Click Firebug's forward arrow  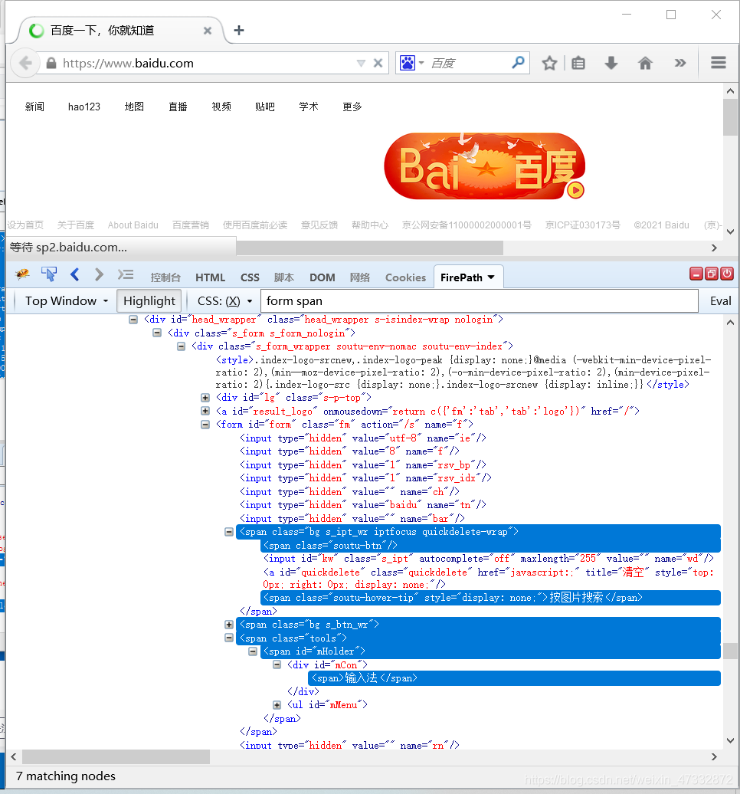(x=99, y=274)
